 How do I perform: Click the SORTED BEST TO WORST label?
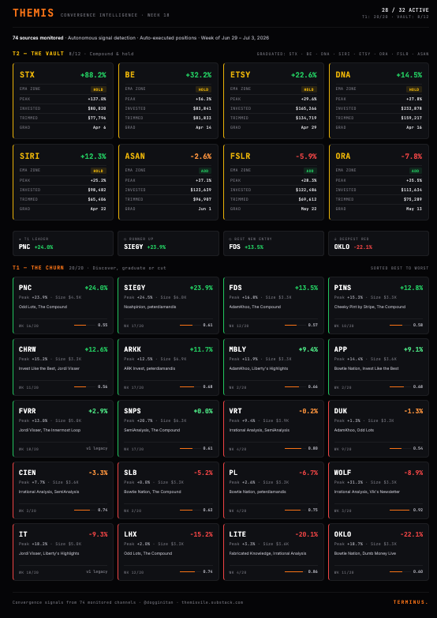[400, 268]
